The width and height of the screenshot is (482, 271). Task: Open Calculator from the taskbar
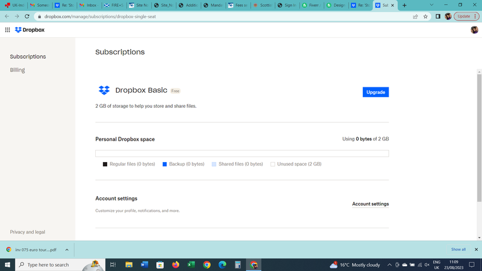237,264
